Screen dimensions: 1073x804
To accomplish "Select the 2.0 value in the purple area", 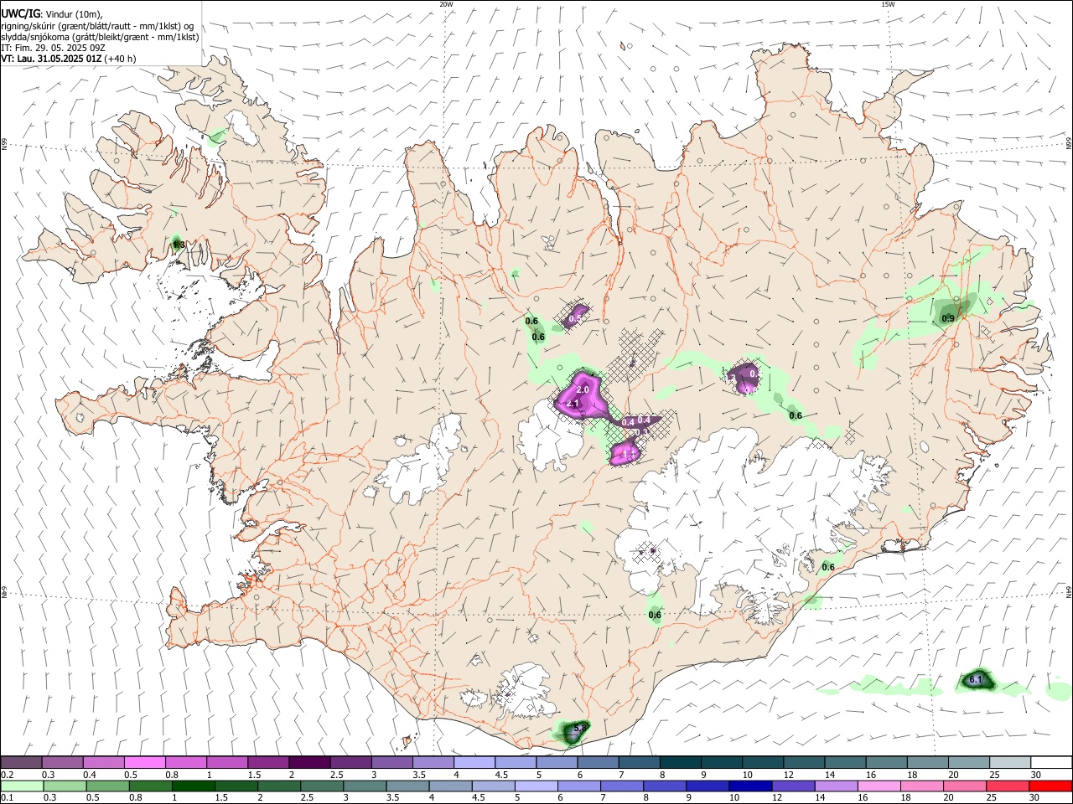I will pos(583,390).
